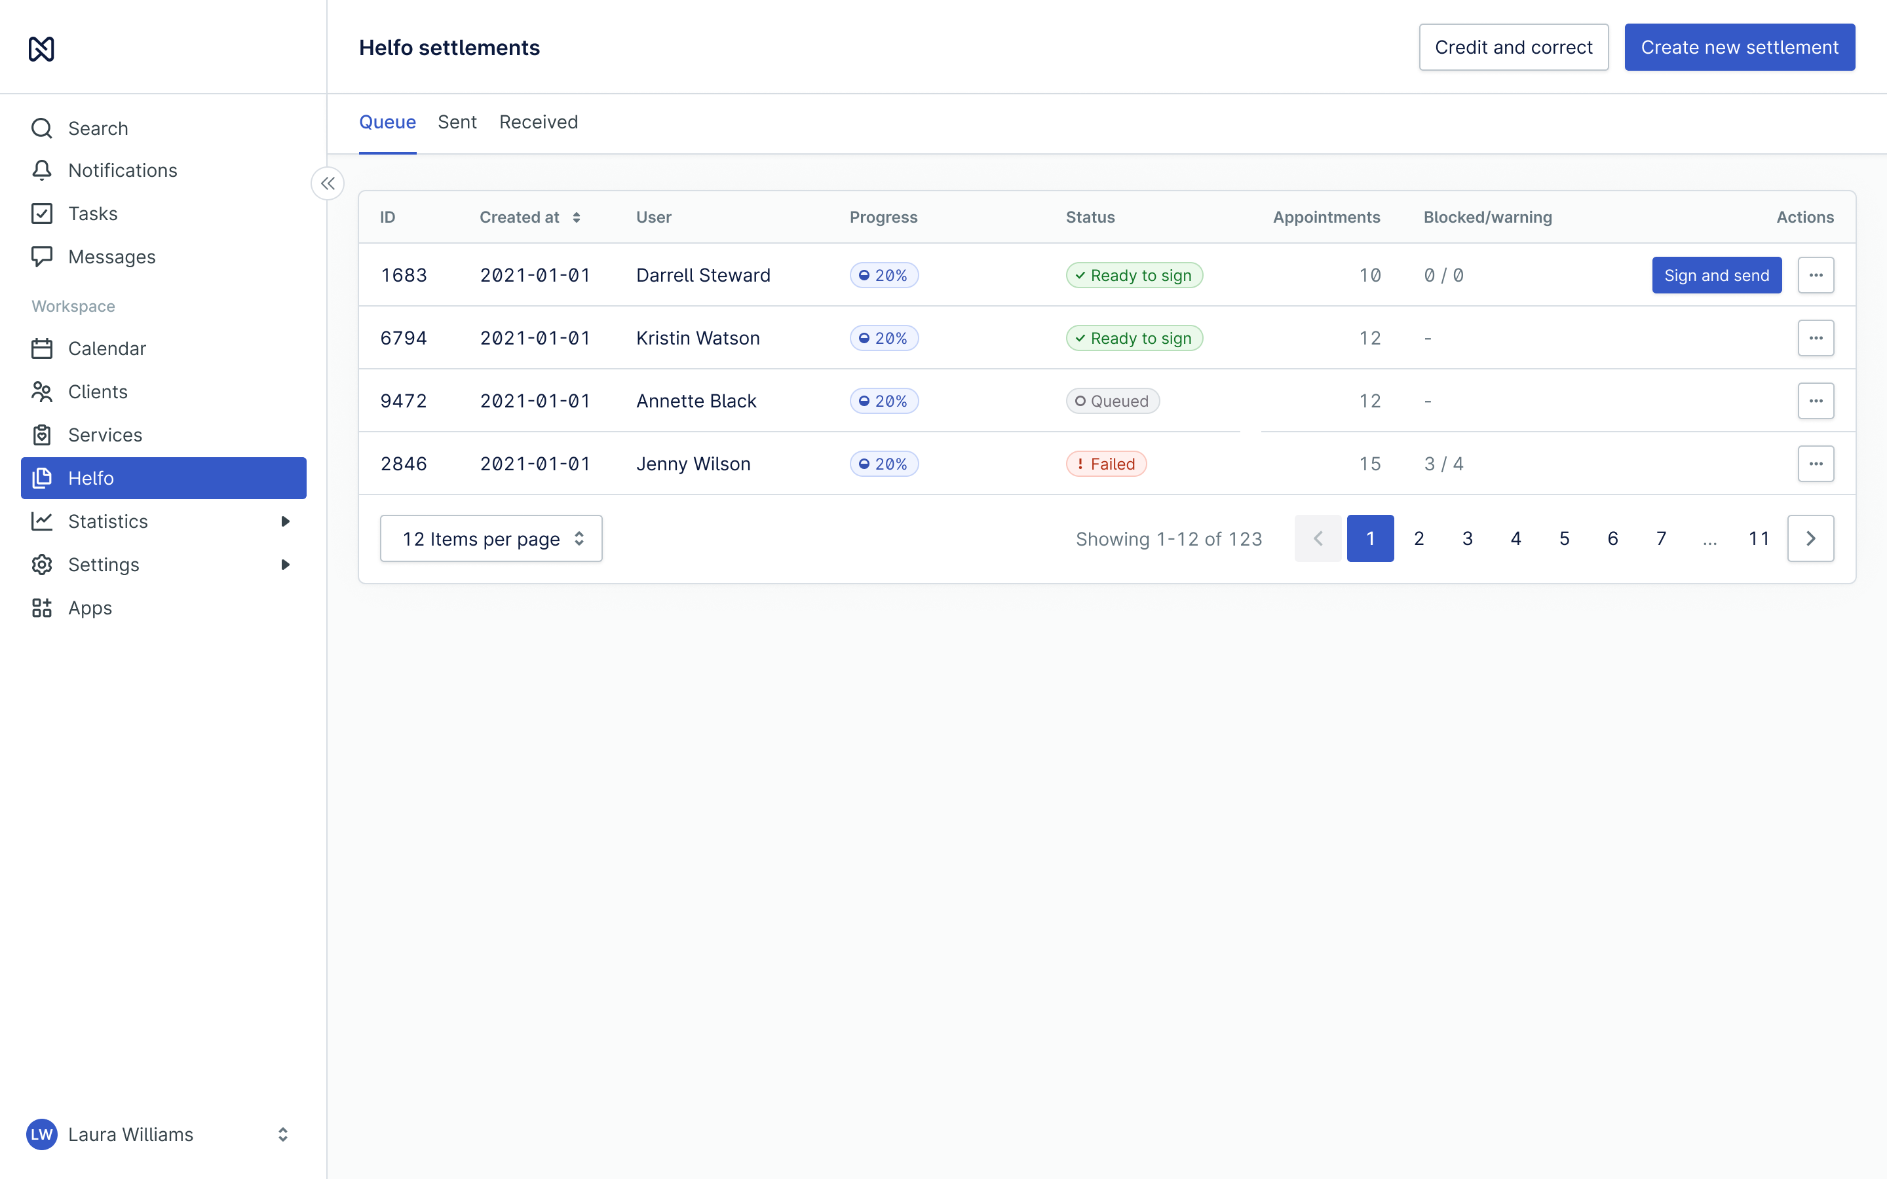
Task: Click Sign and send for settlement 1683
Action: tap(1716, 275)
